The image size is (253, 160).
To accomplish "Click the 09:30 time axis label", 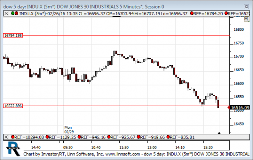I will coord(68,147).
